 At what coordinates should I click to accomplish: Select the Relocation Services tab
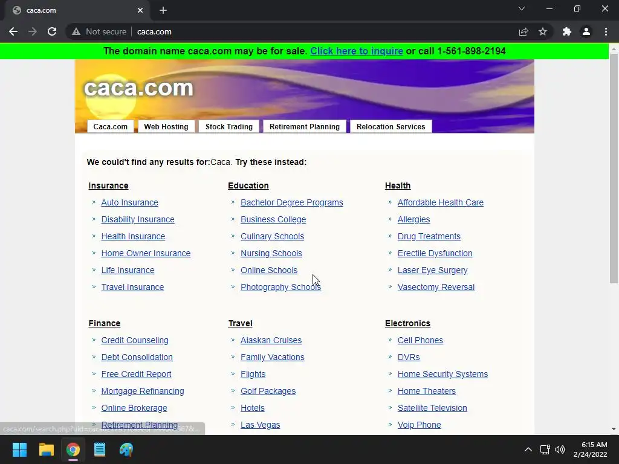[x=391, y=127]
